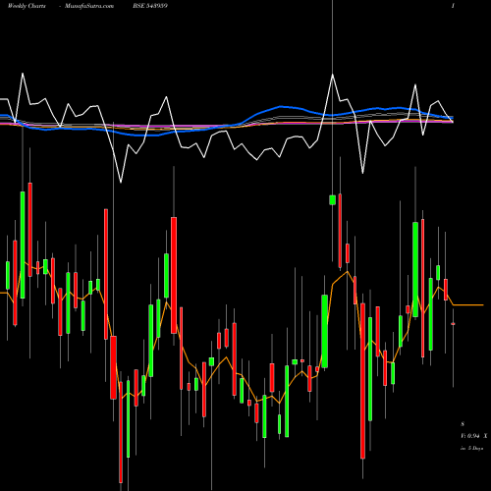The height and width of the screenshot is (491, 491).
Task: Click the "V: 0.94 X" volume value
Action: pyautogui.click(x=474, y=436)
